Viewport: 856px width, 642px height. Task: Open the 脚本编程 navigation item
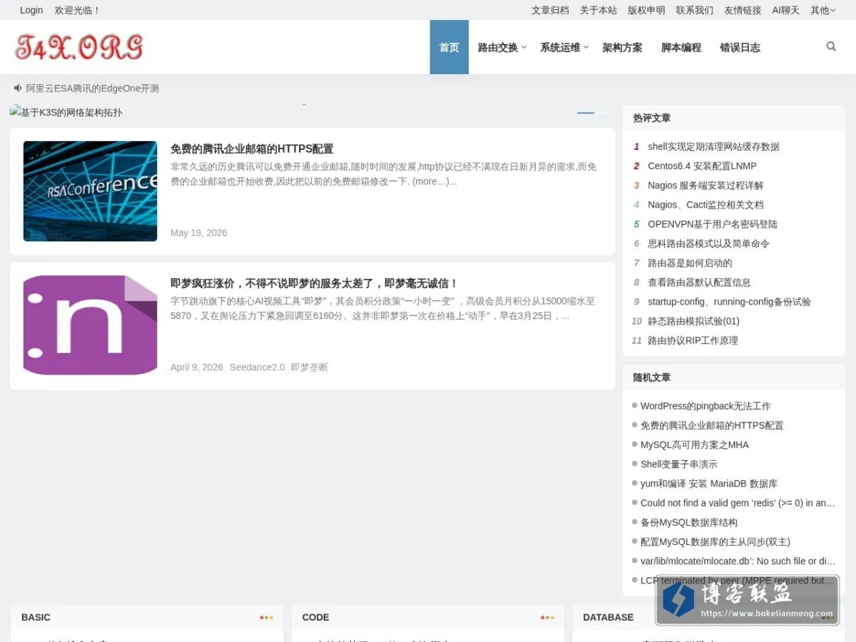click(x=681, y=47)
